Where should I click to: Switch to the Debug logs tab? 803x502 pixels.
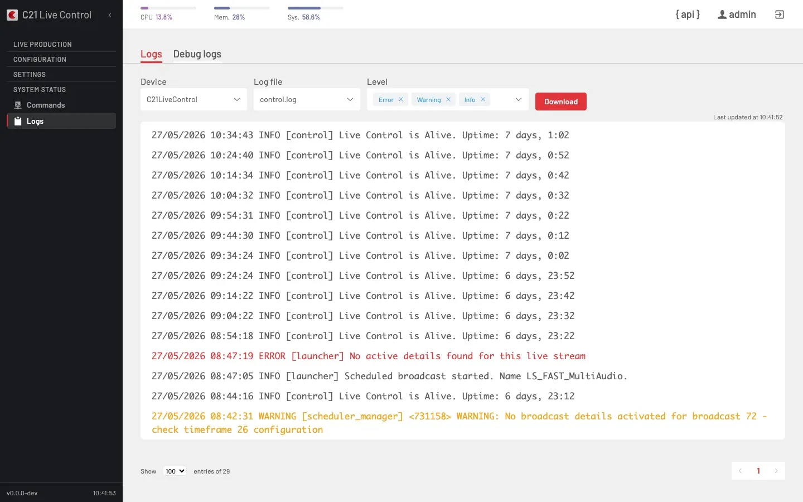197,54
